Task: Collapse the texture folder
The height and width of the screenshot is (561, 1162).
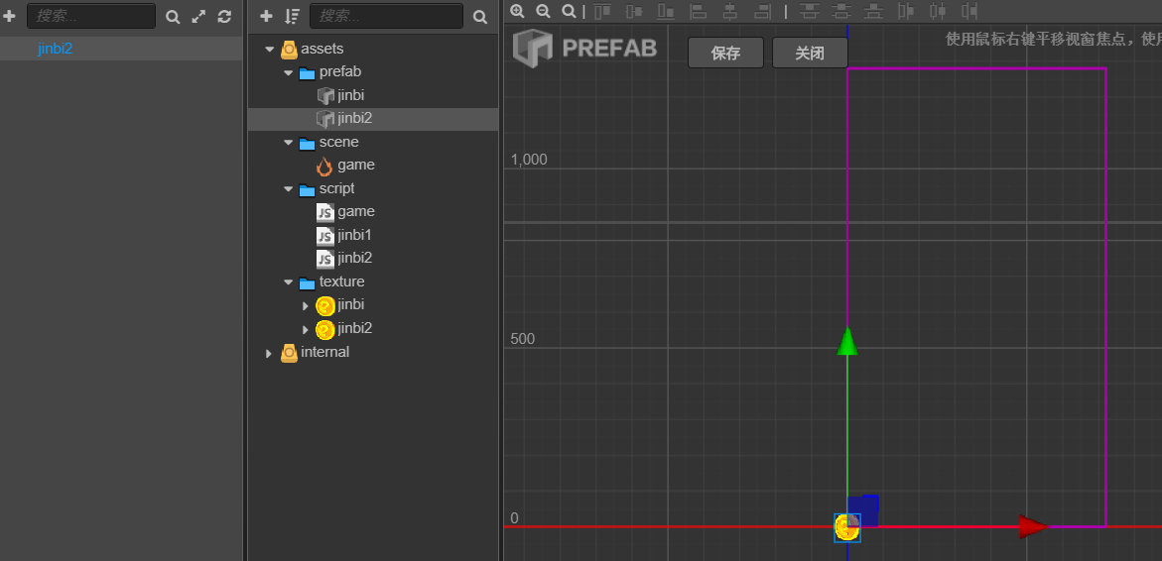Action: pos(288,281)
